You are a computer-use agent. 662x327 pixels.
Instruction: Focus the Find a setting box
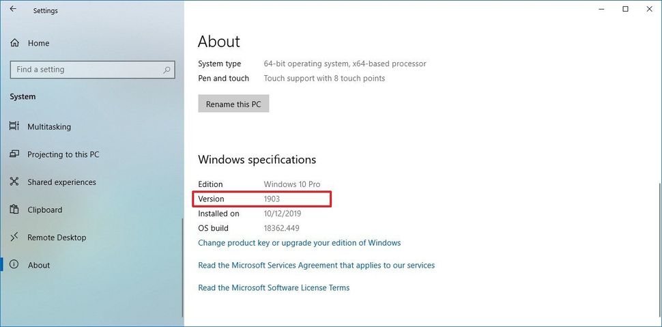[92, 70]
